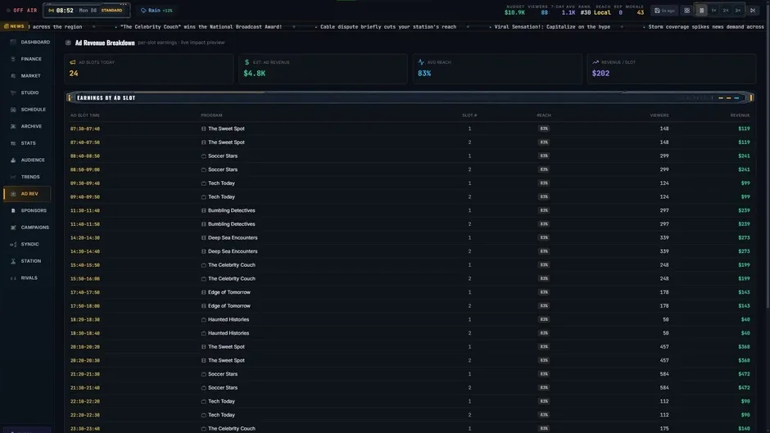Select the 21:30-21:40 ad slot time
The height and width of the screenshot is (433, 770).
click(x=85, y=388)
